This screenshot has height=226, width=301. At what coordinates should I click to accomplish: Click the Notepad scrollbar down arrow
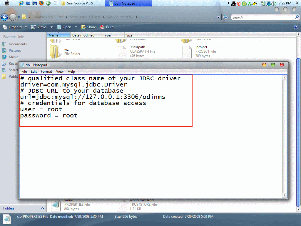coord(284,195)
